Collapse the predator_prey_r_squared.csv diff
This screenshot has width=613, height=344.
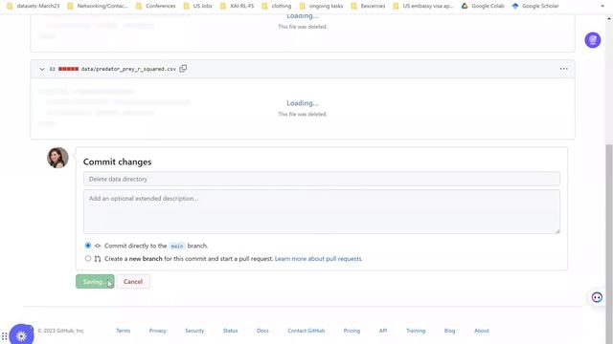(42, 69)
